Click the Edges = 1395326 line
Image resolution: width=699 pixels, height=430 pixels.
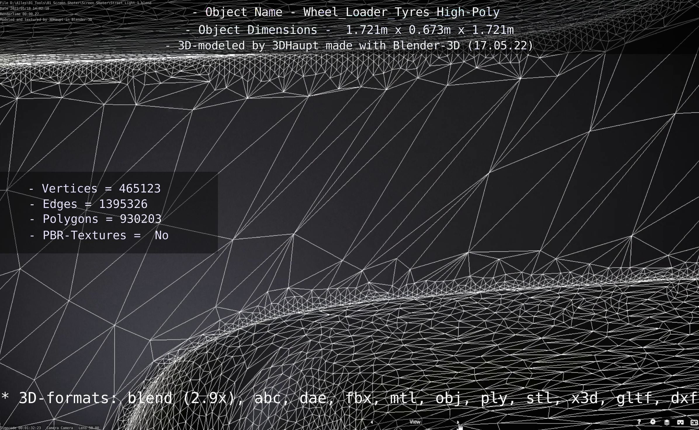pos(89,204)
